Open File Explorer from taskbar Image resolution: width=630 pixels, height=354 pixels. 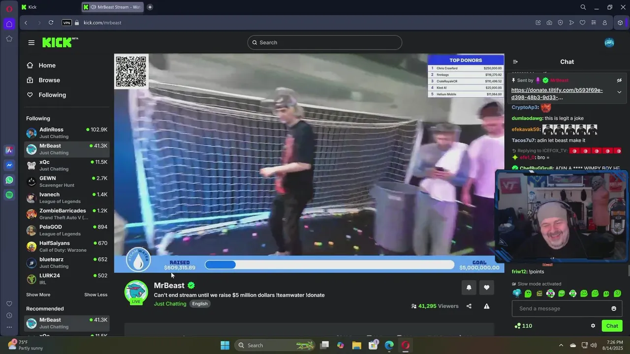click(357, 345)
